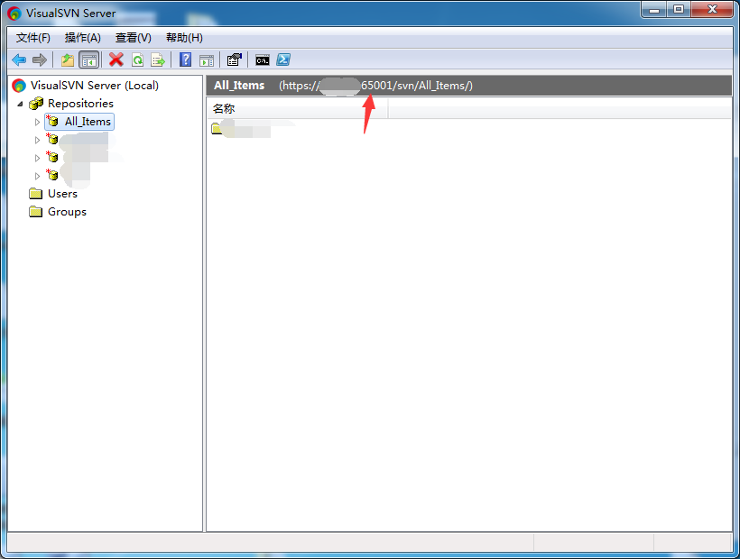
Task: Delete the repository with red X icon
Action: (116, 60)
